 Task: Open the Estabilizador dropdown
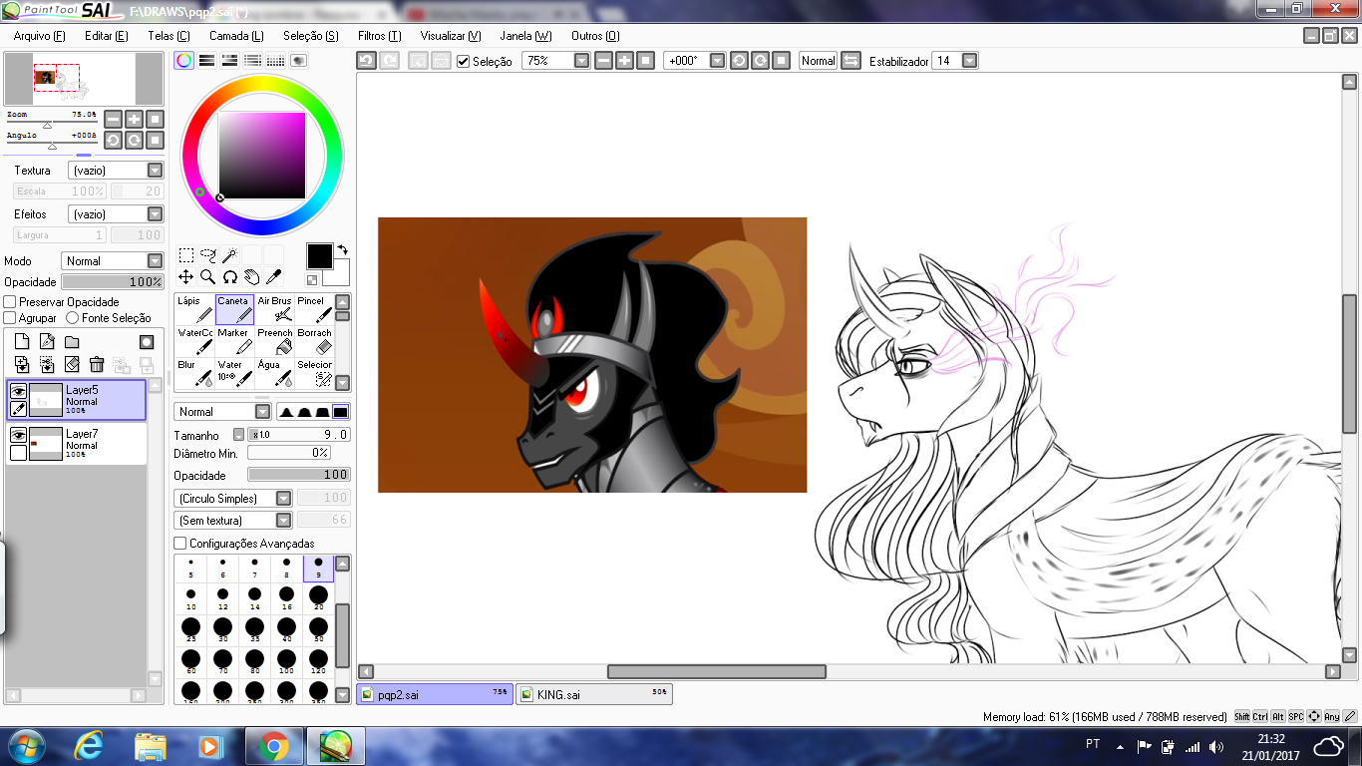pyautogui.click(x=969, y=61)
